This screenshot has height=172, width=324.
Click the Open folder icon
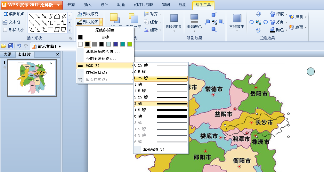tap(4, 46)
